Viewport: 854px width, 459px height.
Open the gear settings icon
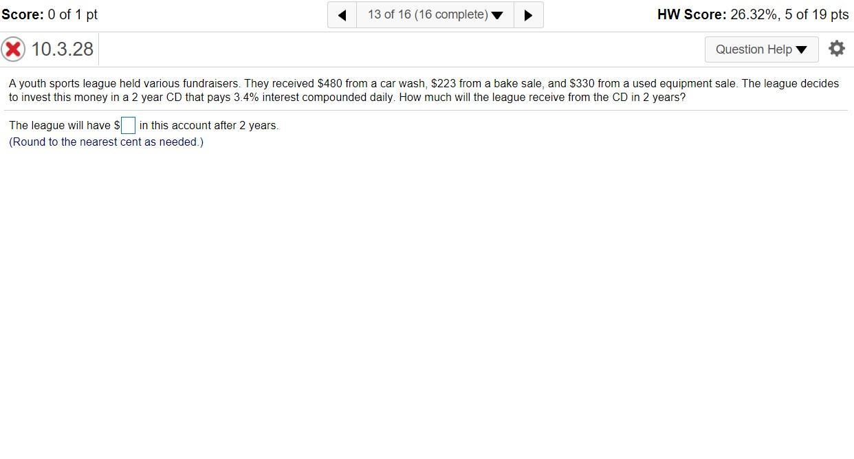point(837,49)
